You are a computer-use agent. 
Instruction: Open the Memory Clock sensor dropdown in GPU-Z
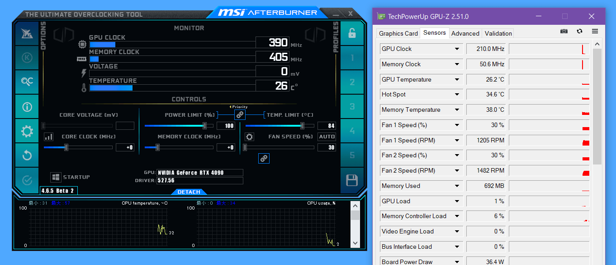pyautogui.click(x=457, y=64)
